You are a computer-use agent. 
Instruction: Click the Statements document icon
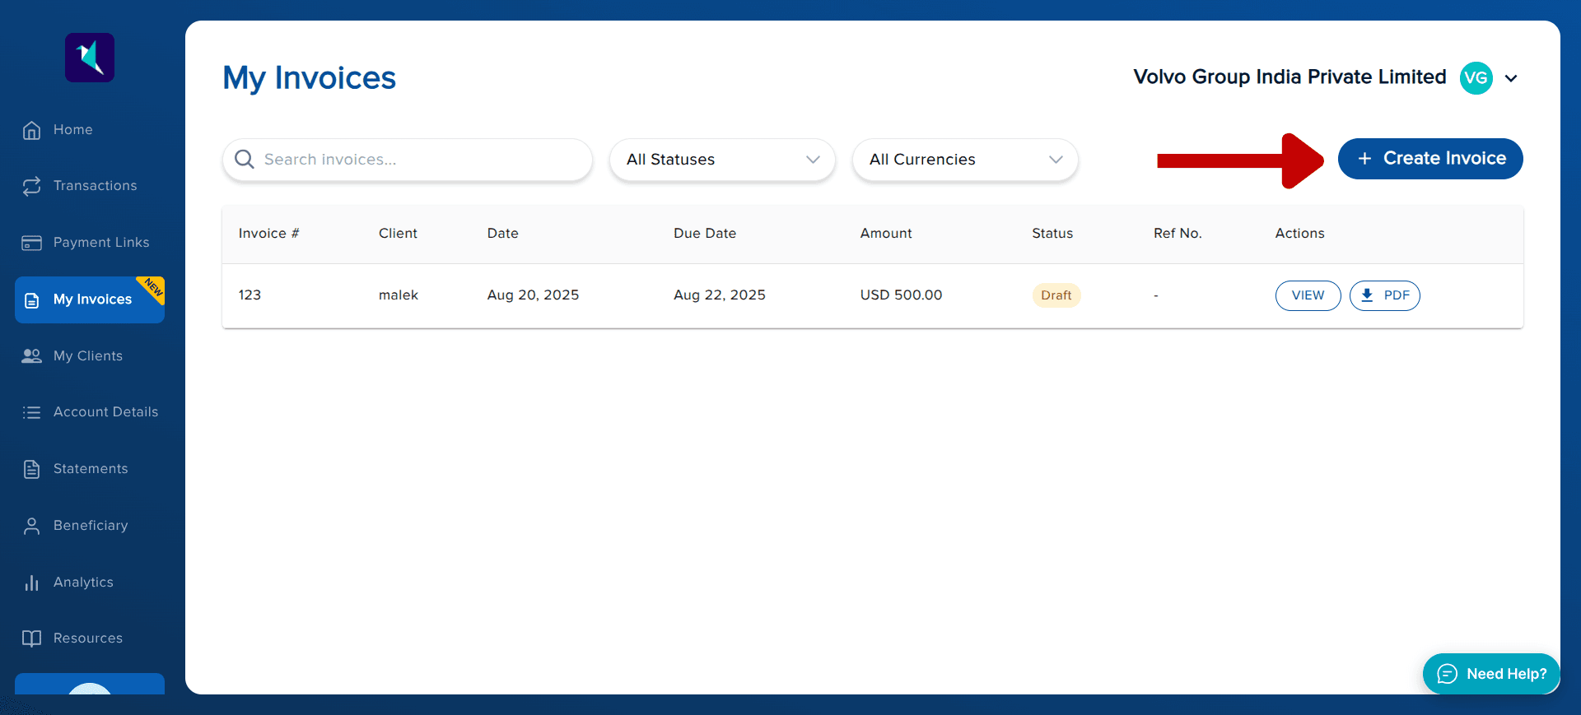(x=31, y=469)
